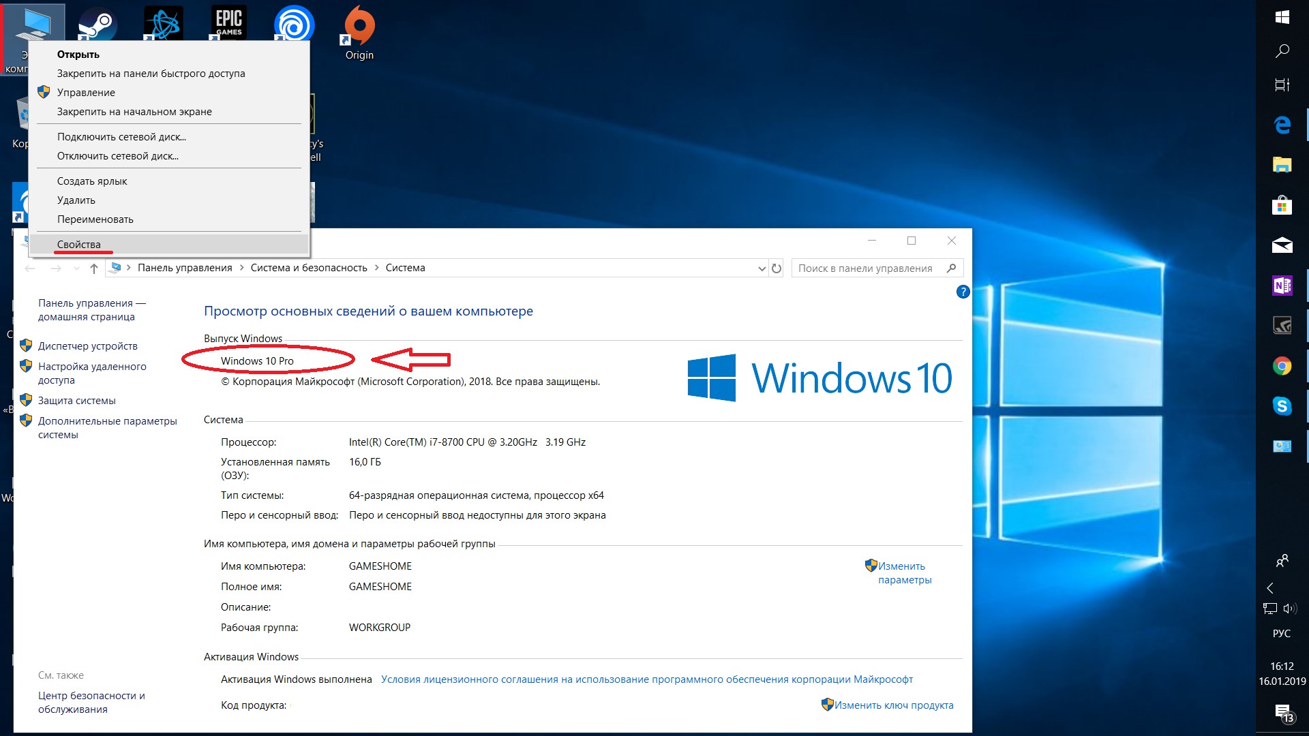The width and height of the screenshot is (1309, 736).
Task: Click the OneNote taskbar icon
Action: pyautogui.click(x=1282, y=286)
